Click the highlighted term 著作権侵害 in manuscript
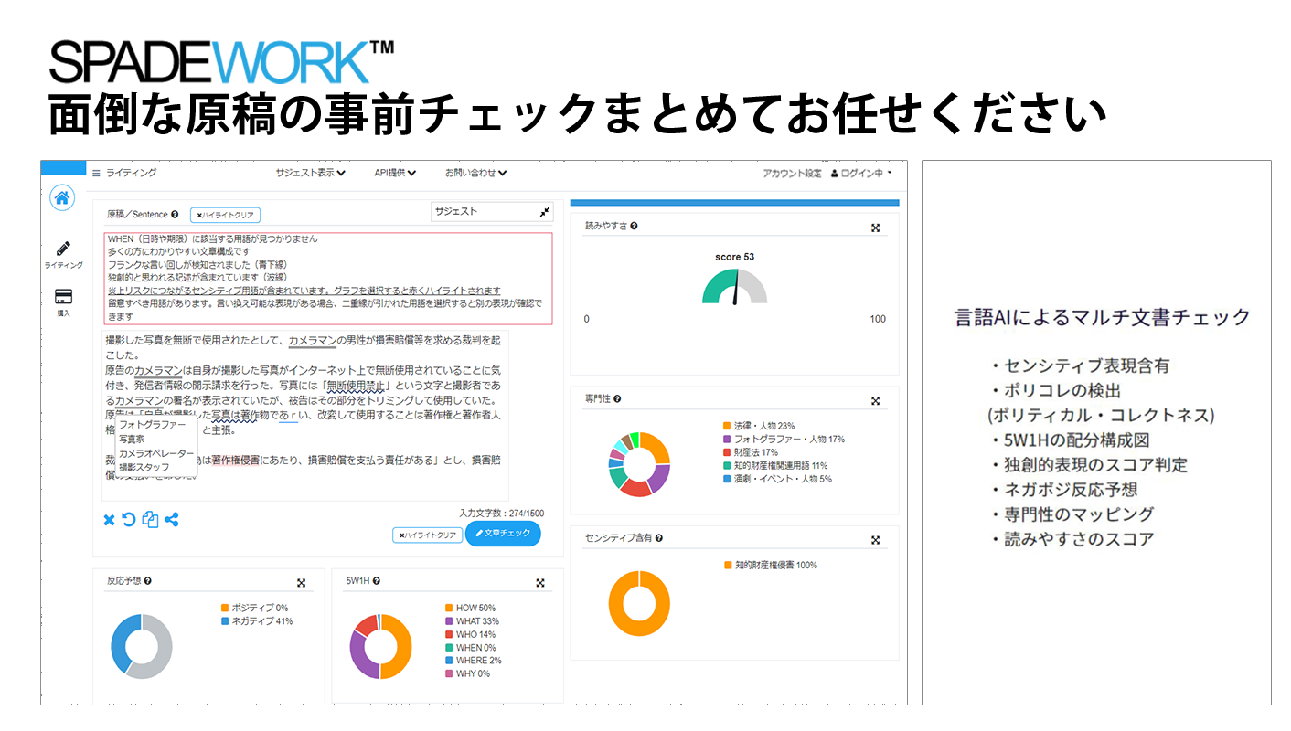The image size is (1291, 731). pyautogui.click(x=236, y=461)
